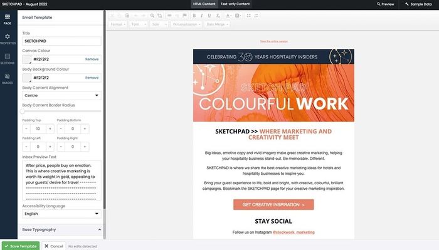Click the Undo arrow in editor toolbar
Screen dimensions: 439x250
136,16
